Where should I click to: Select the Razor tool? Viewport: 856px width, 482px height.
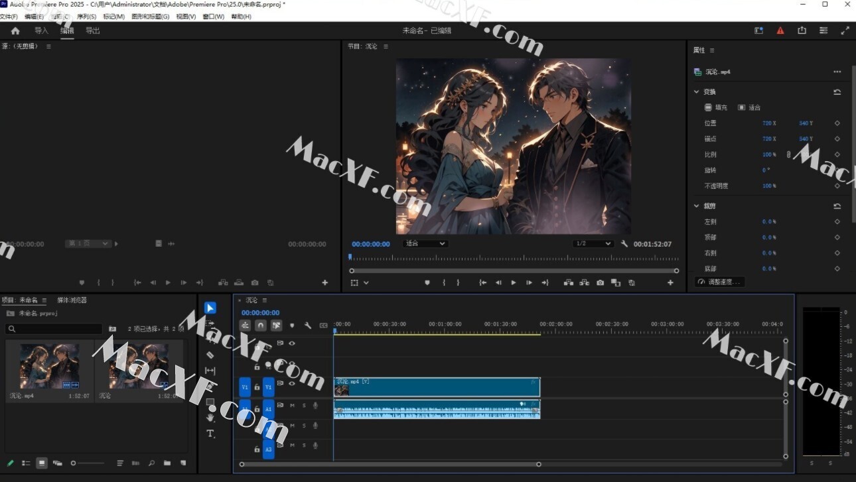[x=210, y=355]
